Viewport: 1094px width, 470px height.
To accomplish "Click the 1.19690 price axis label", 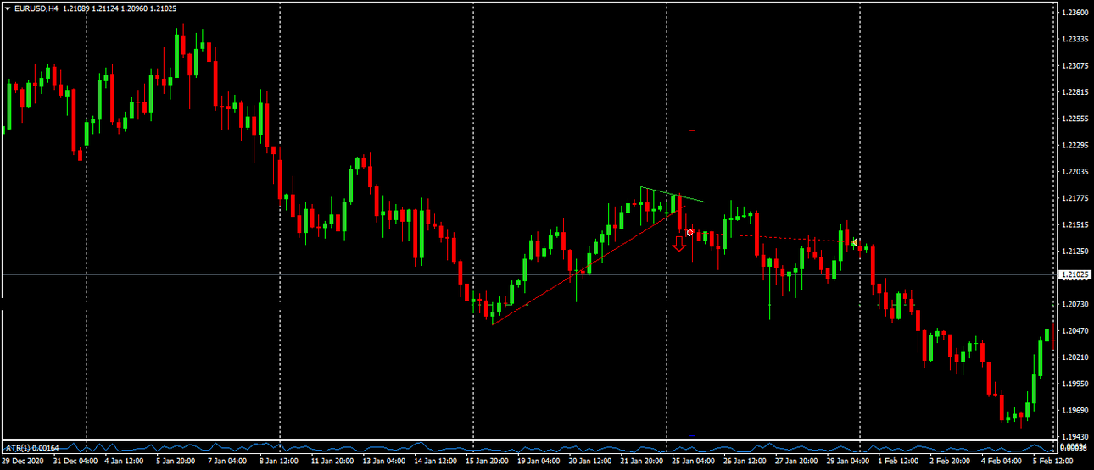I will (x=1074, y=410).
